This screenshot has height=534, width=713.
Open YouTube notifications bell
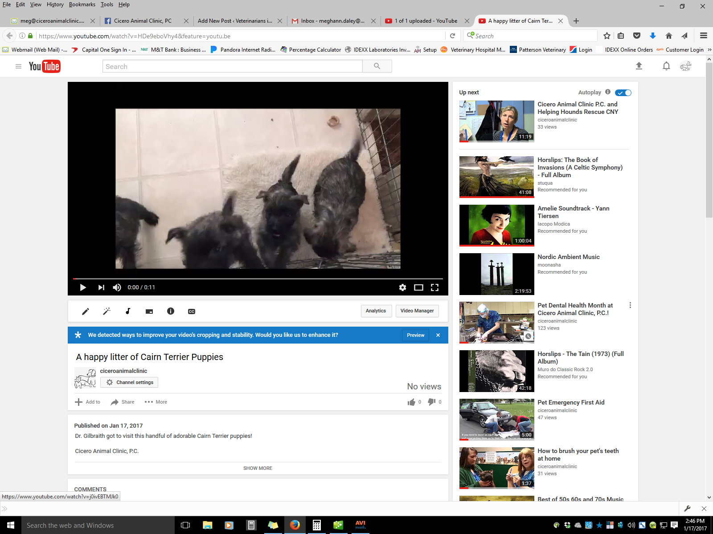point(666,66)
